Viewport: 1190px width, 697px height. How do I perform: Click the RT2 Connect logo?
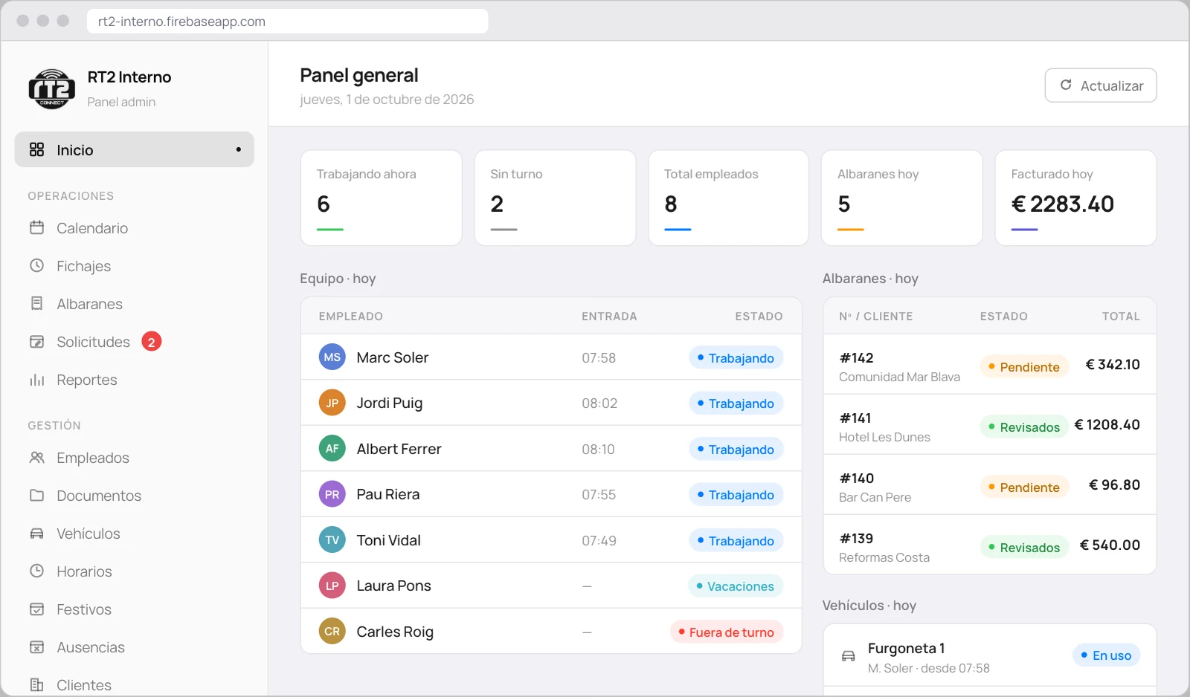pos(52,88)
